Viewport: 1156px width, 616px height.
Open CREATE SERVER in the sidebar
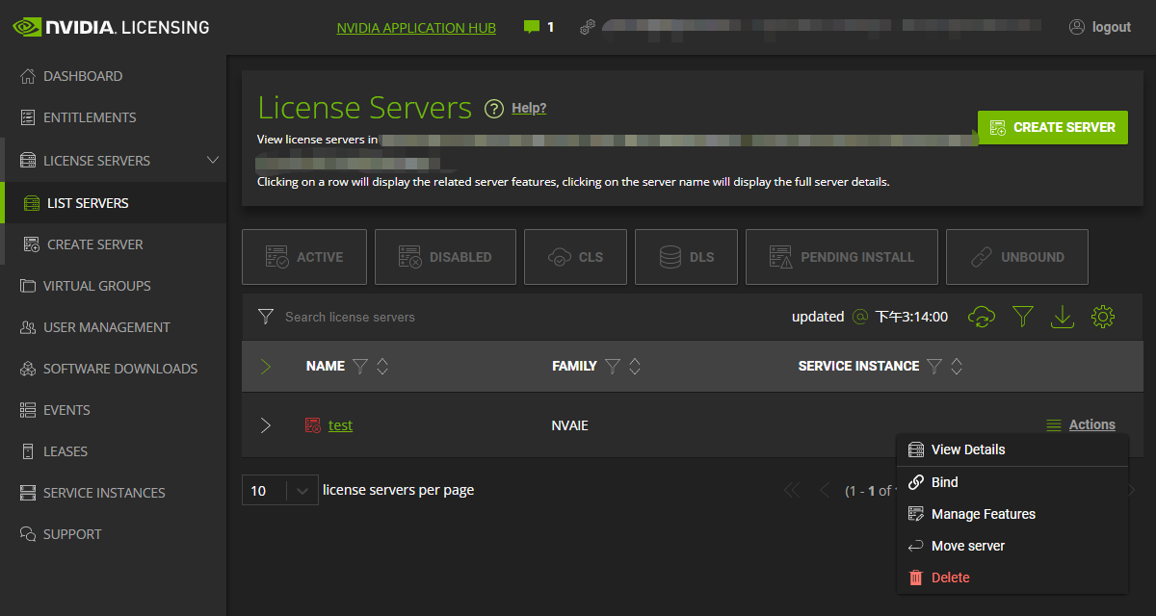click(113, 244)
